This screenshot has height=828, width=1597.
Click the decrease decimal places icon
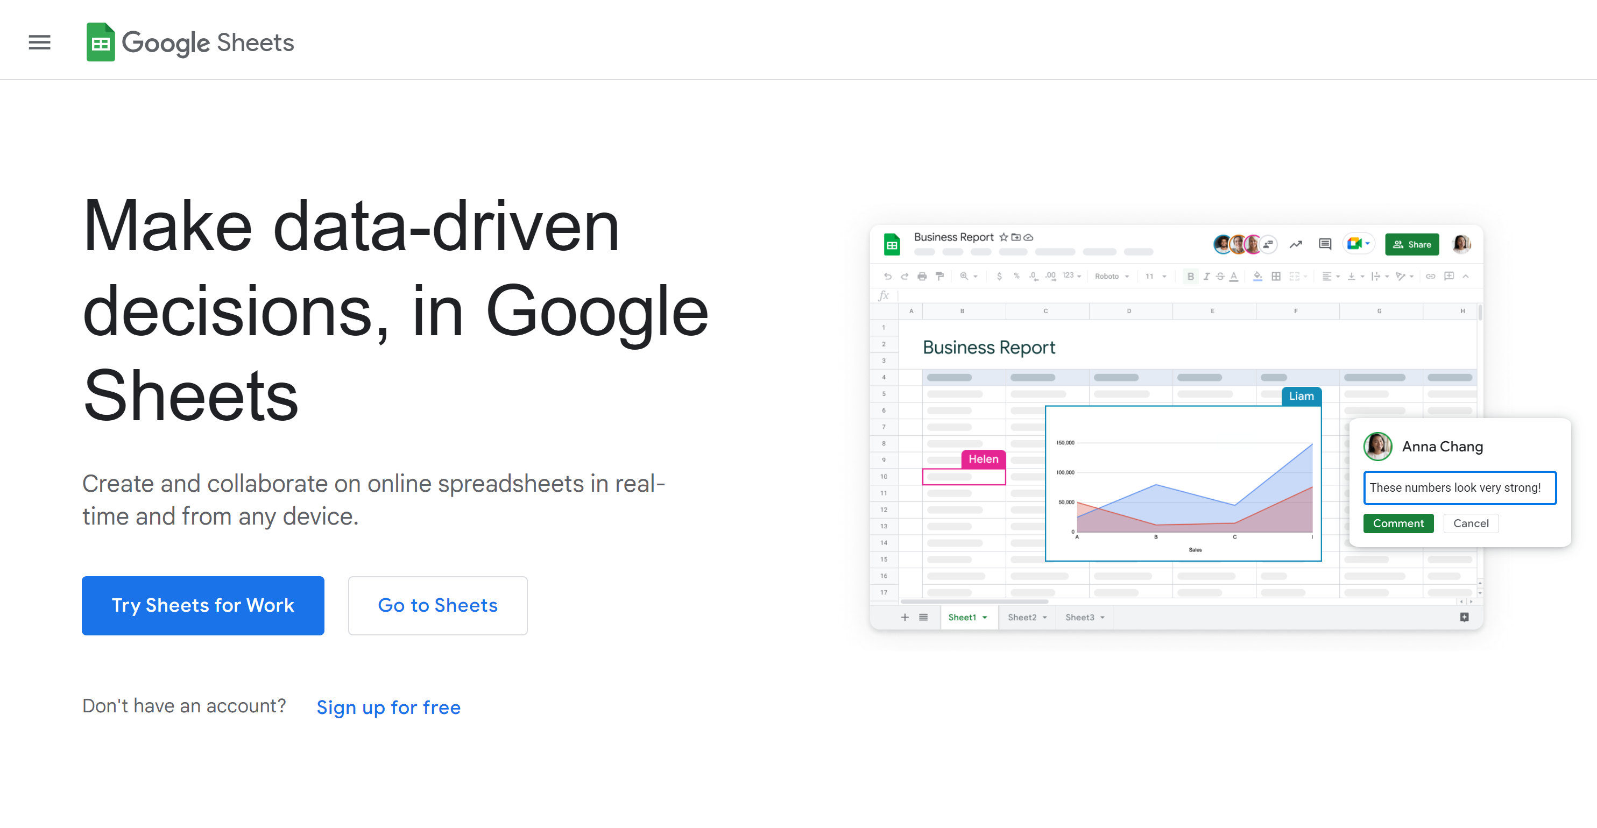pyautogui.click(x=1033, y=277)
